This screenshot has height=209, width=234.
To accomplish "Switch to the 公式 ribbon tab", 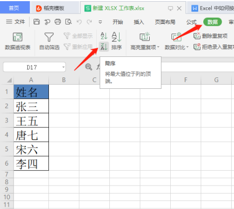I will [191, 22].
